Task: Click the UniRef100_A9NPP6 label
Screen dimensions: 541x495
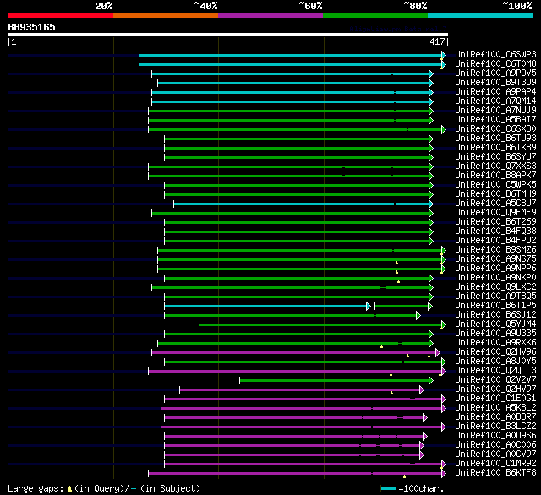Action: point(495,269)
